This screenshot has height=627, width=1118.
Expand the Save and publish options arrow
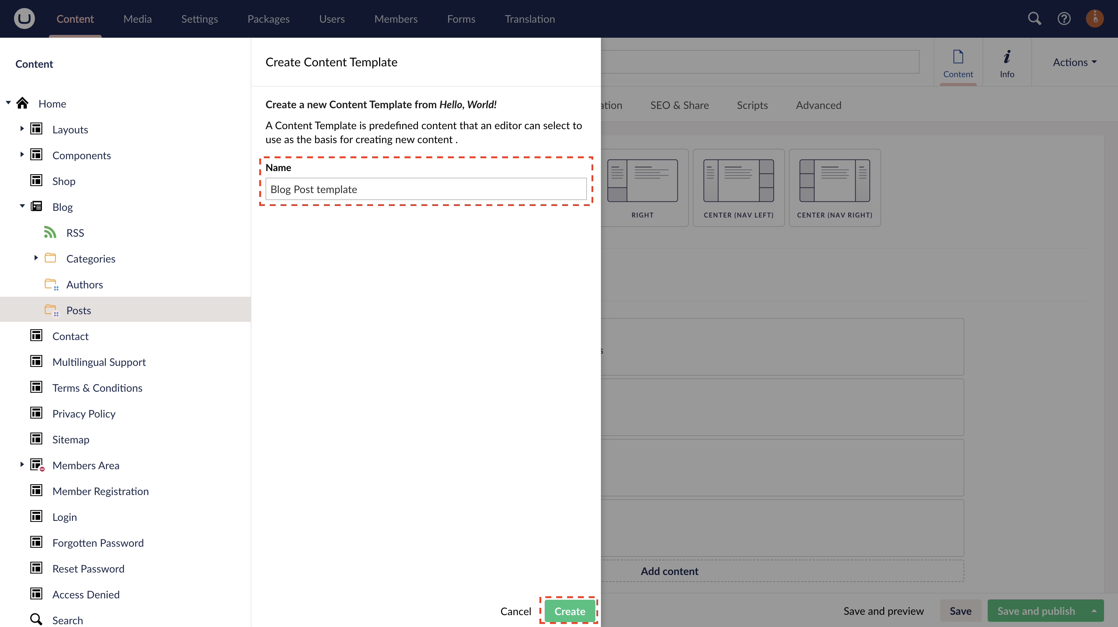(x=1094, y=611)
